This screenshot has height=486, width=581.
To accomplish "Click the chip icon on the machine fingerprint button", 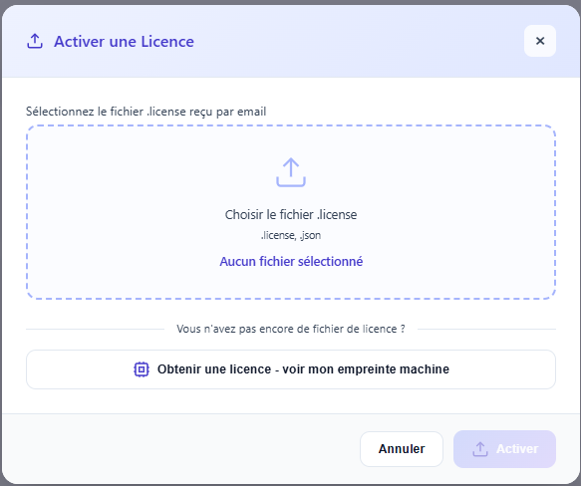I will click(142, 369).
